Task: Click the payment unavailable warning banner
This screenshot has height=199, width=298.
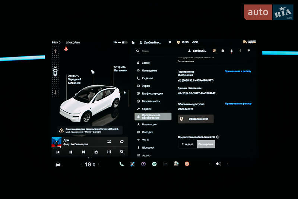Action: click(91, 130)
